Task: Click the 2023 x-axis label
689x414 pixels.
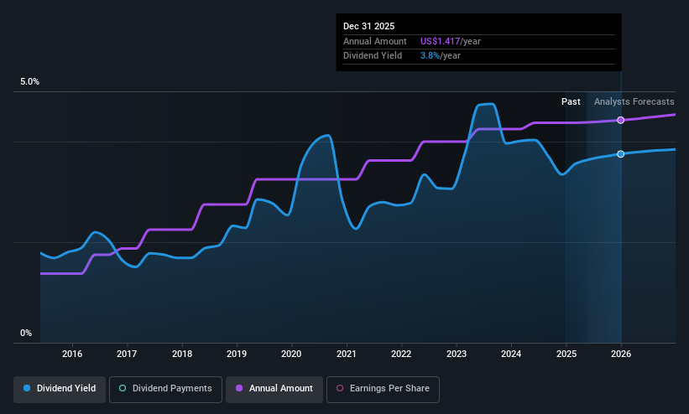Action: (457, 354)
